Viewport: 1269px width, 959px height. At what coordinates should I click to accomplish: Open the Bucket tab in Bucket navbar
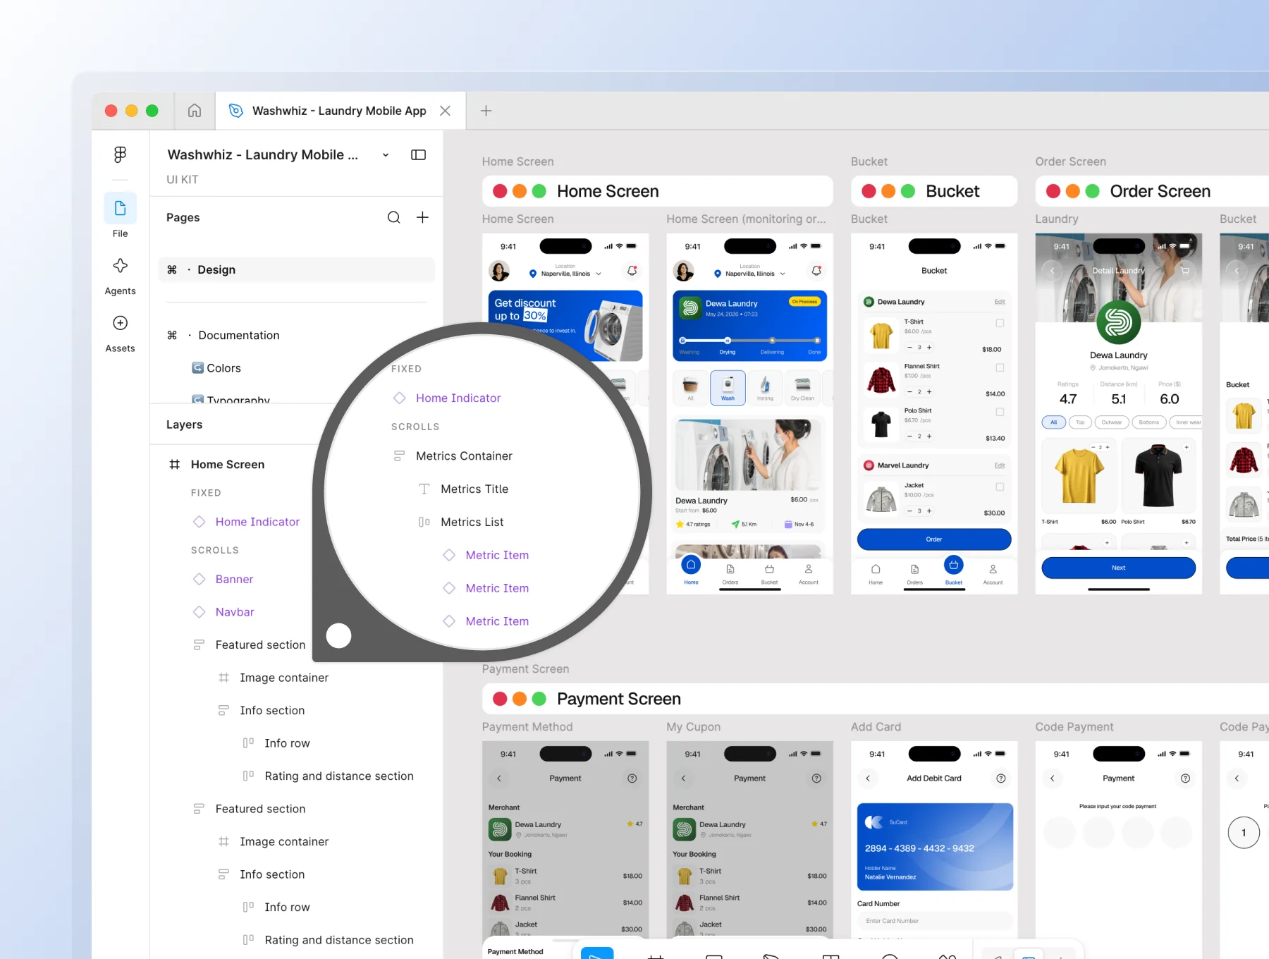coord(954,570)
